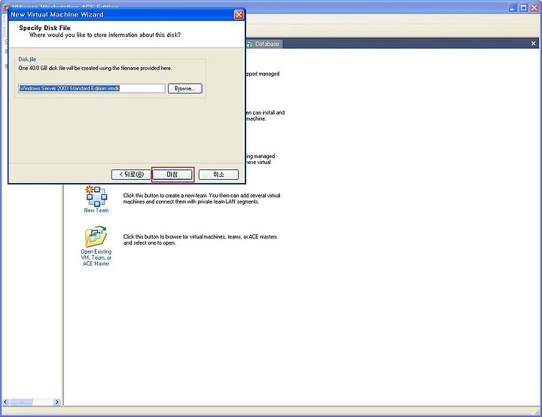
Task: Click the Open Existing VM, Team, or ACE Master label
Action: tap(96, 257)
